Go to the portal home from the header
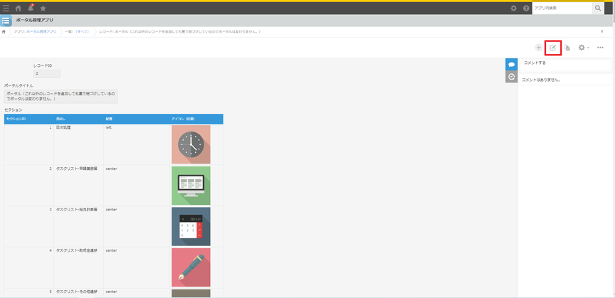This screenshot has width=615, height=298. coord(18,9)
